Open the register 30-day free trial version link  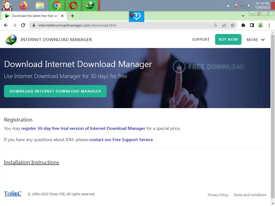point(83,128)
